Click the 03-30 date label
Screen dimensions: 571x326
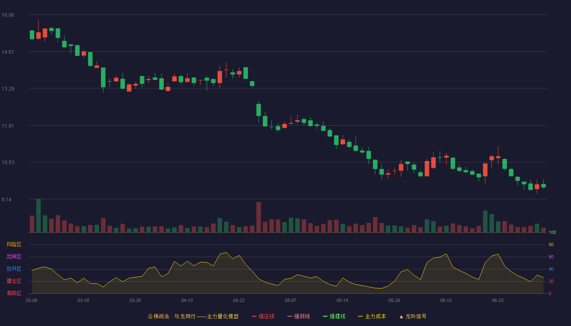coord(135,300)
